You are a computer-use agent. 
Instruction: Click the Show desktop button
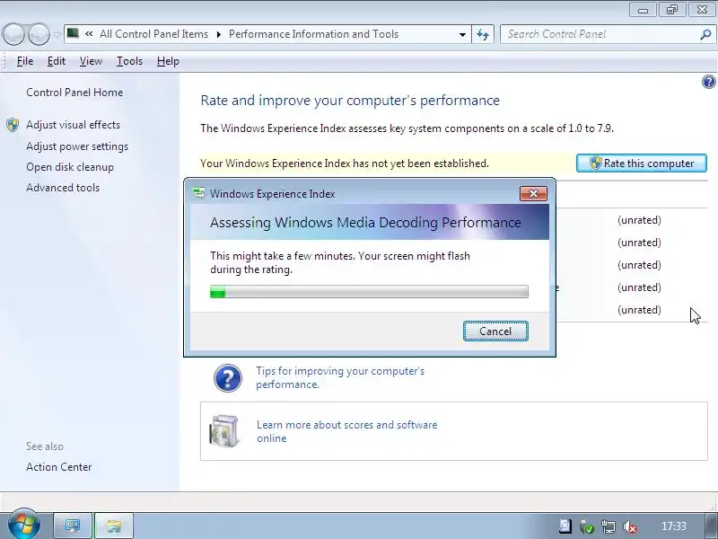point(711,526)
